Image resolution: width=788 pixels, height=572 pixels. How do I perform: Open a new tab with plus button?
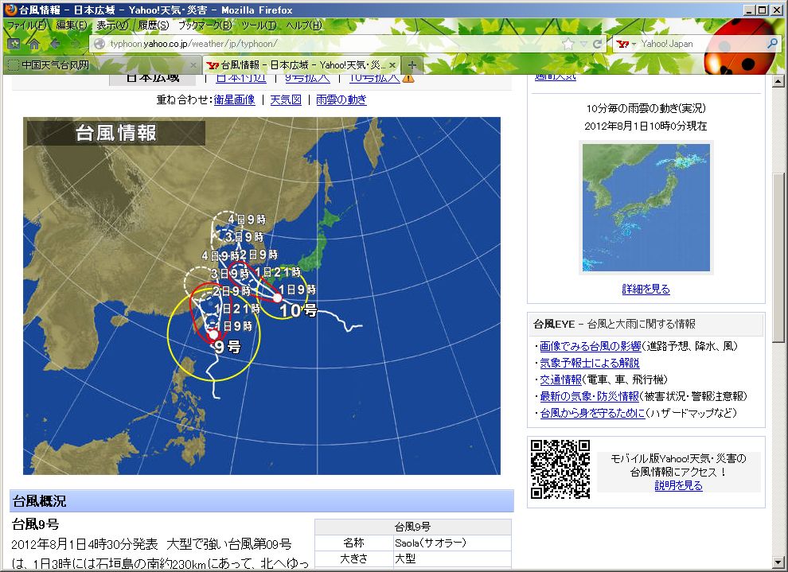click(x=412, y=65)
